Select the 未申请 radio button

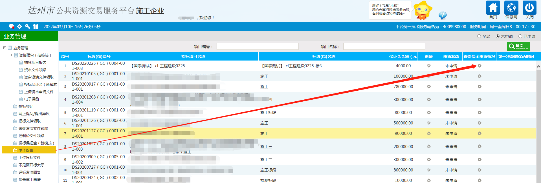pos(498,36)
